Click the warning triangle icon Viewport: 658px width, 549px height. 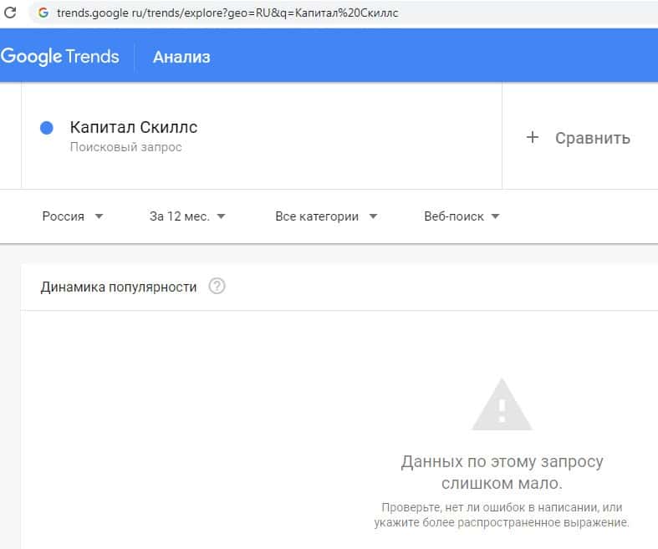(x=502, y=406)
